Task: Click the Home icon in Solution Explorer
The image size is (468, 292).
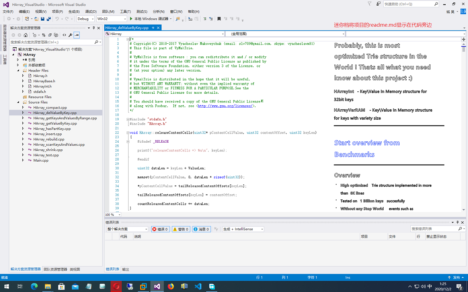Action: point(25,35)
